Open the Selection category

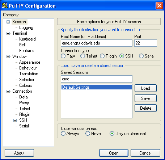coord(27,80)
